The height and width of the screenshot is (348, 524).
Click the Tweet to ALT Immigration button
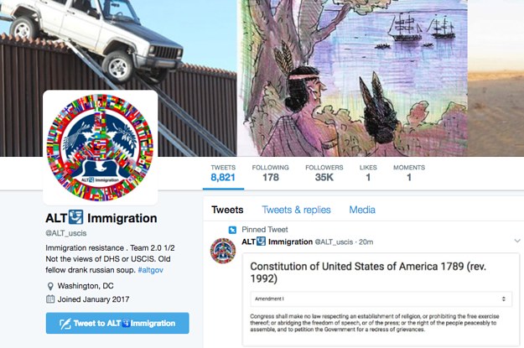[x=117, y=323]
